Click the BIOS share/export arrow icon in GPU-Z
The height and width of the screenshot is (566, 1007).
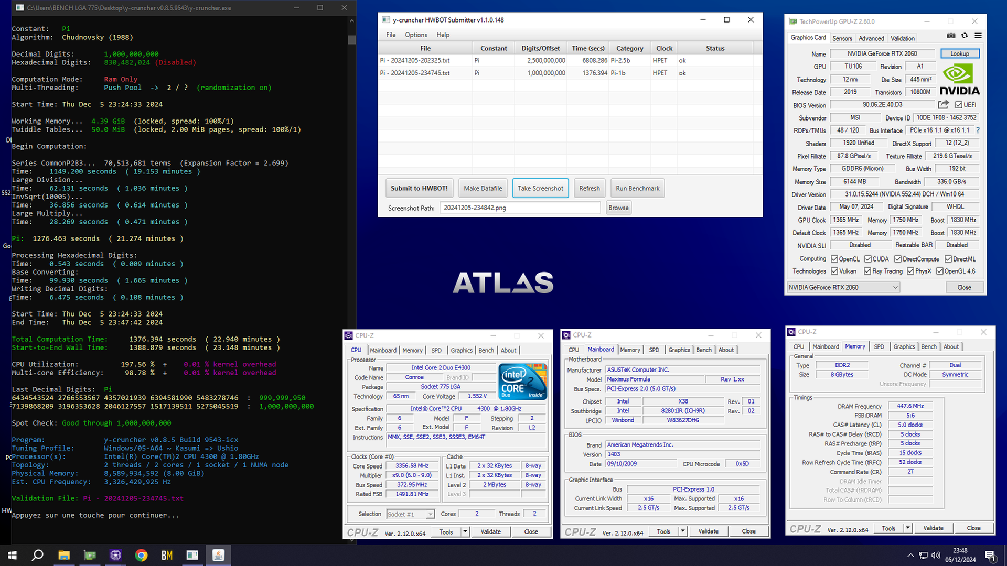tap(944, 104)
